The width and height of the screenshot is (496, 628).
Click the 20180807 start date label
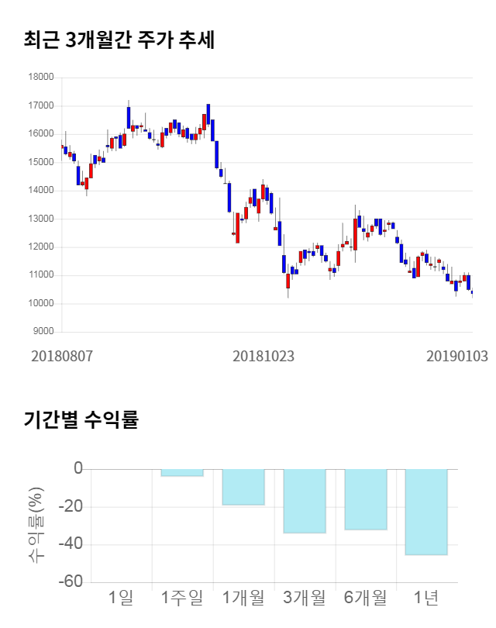pos(62,357)
